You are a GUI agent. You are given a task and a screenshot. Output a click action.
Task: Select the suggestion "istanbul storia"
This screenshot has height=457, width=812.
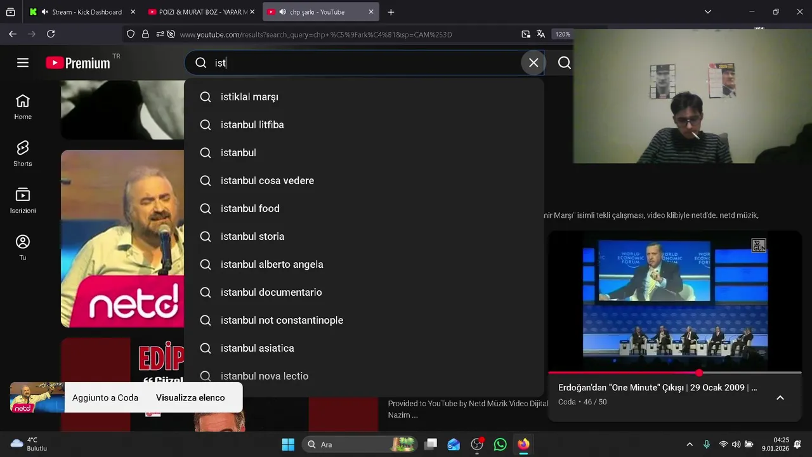(x=364, y=237)
